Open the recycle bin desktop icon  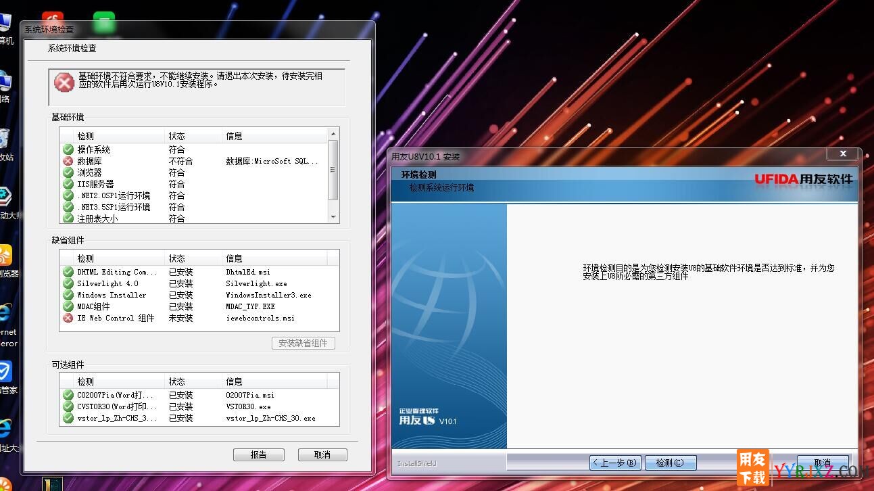pyautogui.click(x=4, y=139)
